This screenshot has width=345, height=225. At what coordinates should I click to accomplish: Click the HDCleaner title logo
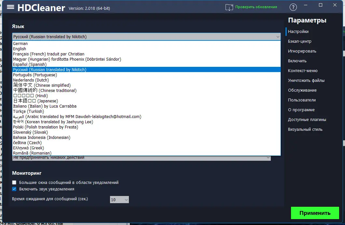(x=41, y=8)
